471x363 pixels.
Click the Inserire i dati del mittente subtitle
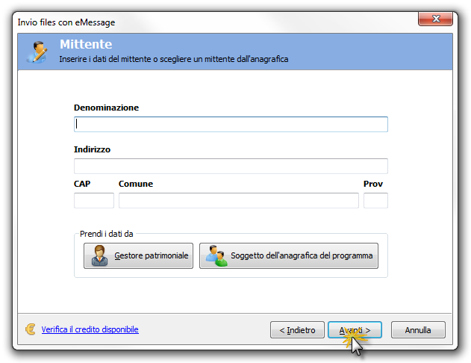click(174, 59)
